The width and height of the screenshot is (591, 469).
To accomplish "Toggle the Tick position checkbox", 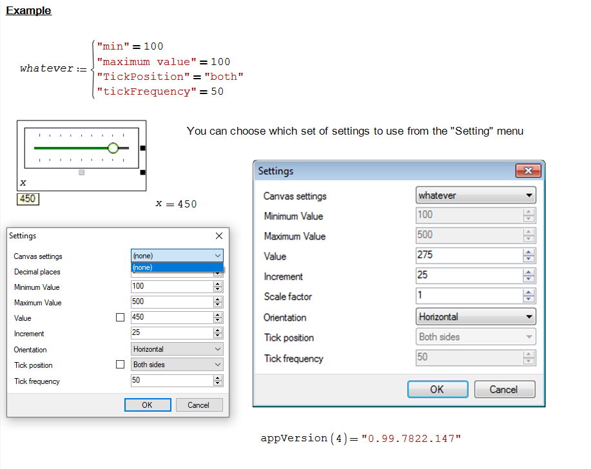I will point(120,365).
